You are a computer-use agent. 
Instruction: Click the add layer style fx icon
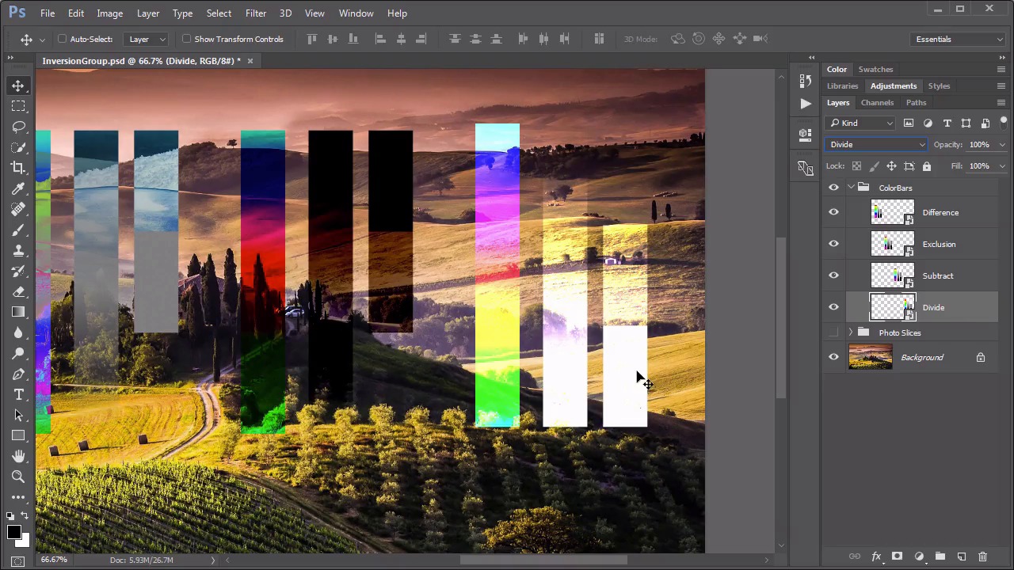[x=876, y=557]
